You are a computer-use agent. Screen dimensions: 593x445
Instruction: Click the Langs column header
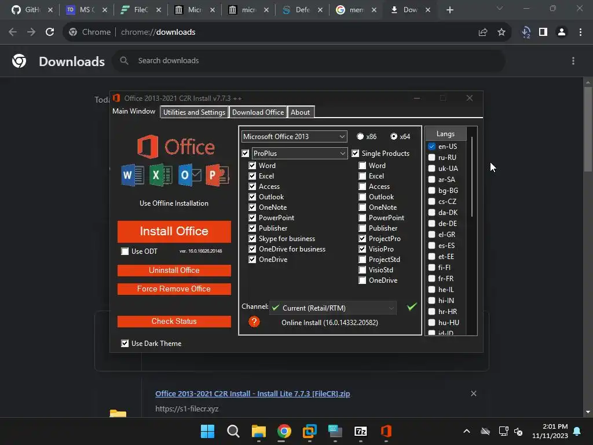[445, 134]
